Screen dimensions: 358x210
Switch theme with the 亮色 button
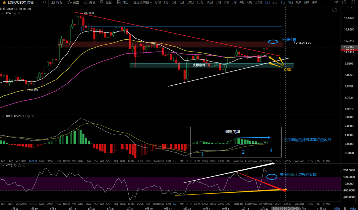[x=90, y=2]
